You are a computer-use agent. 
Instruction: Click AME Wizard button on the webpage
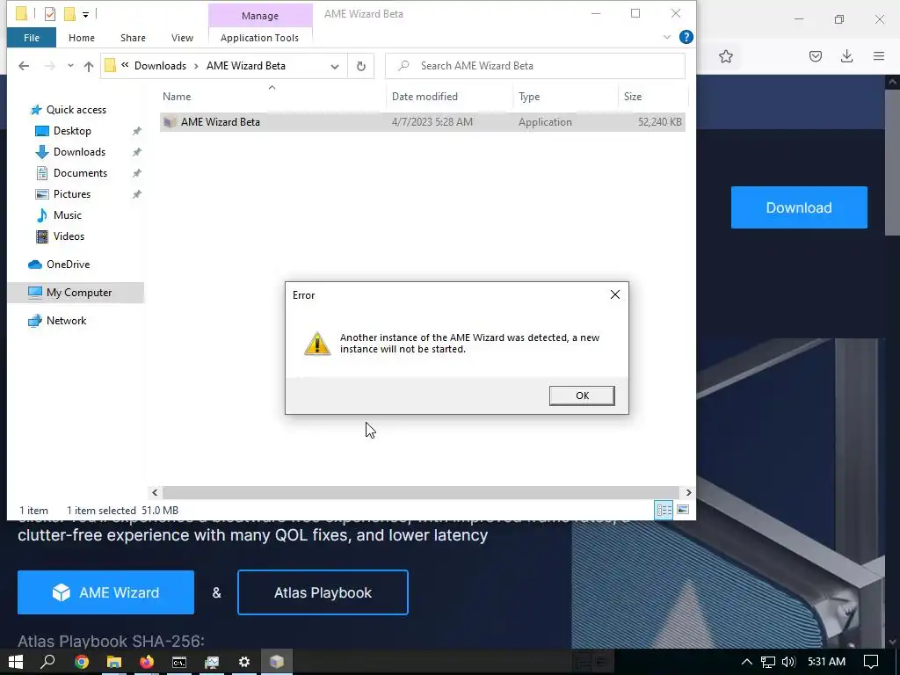(x=105, y=592)
